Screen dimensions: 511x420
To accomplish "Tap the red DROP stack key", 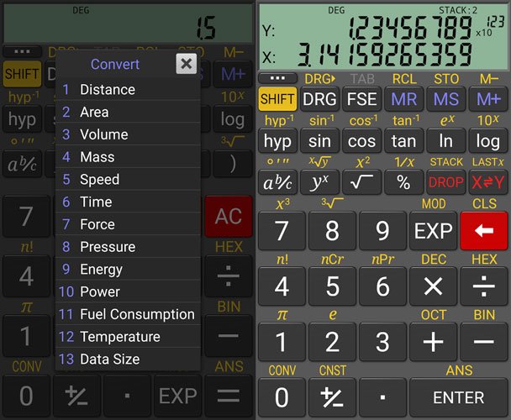I will pos(445,182).
